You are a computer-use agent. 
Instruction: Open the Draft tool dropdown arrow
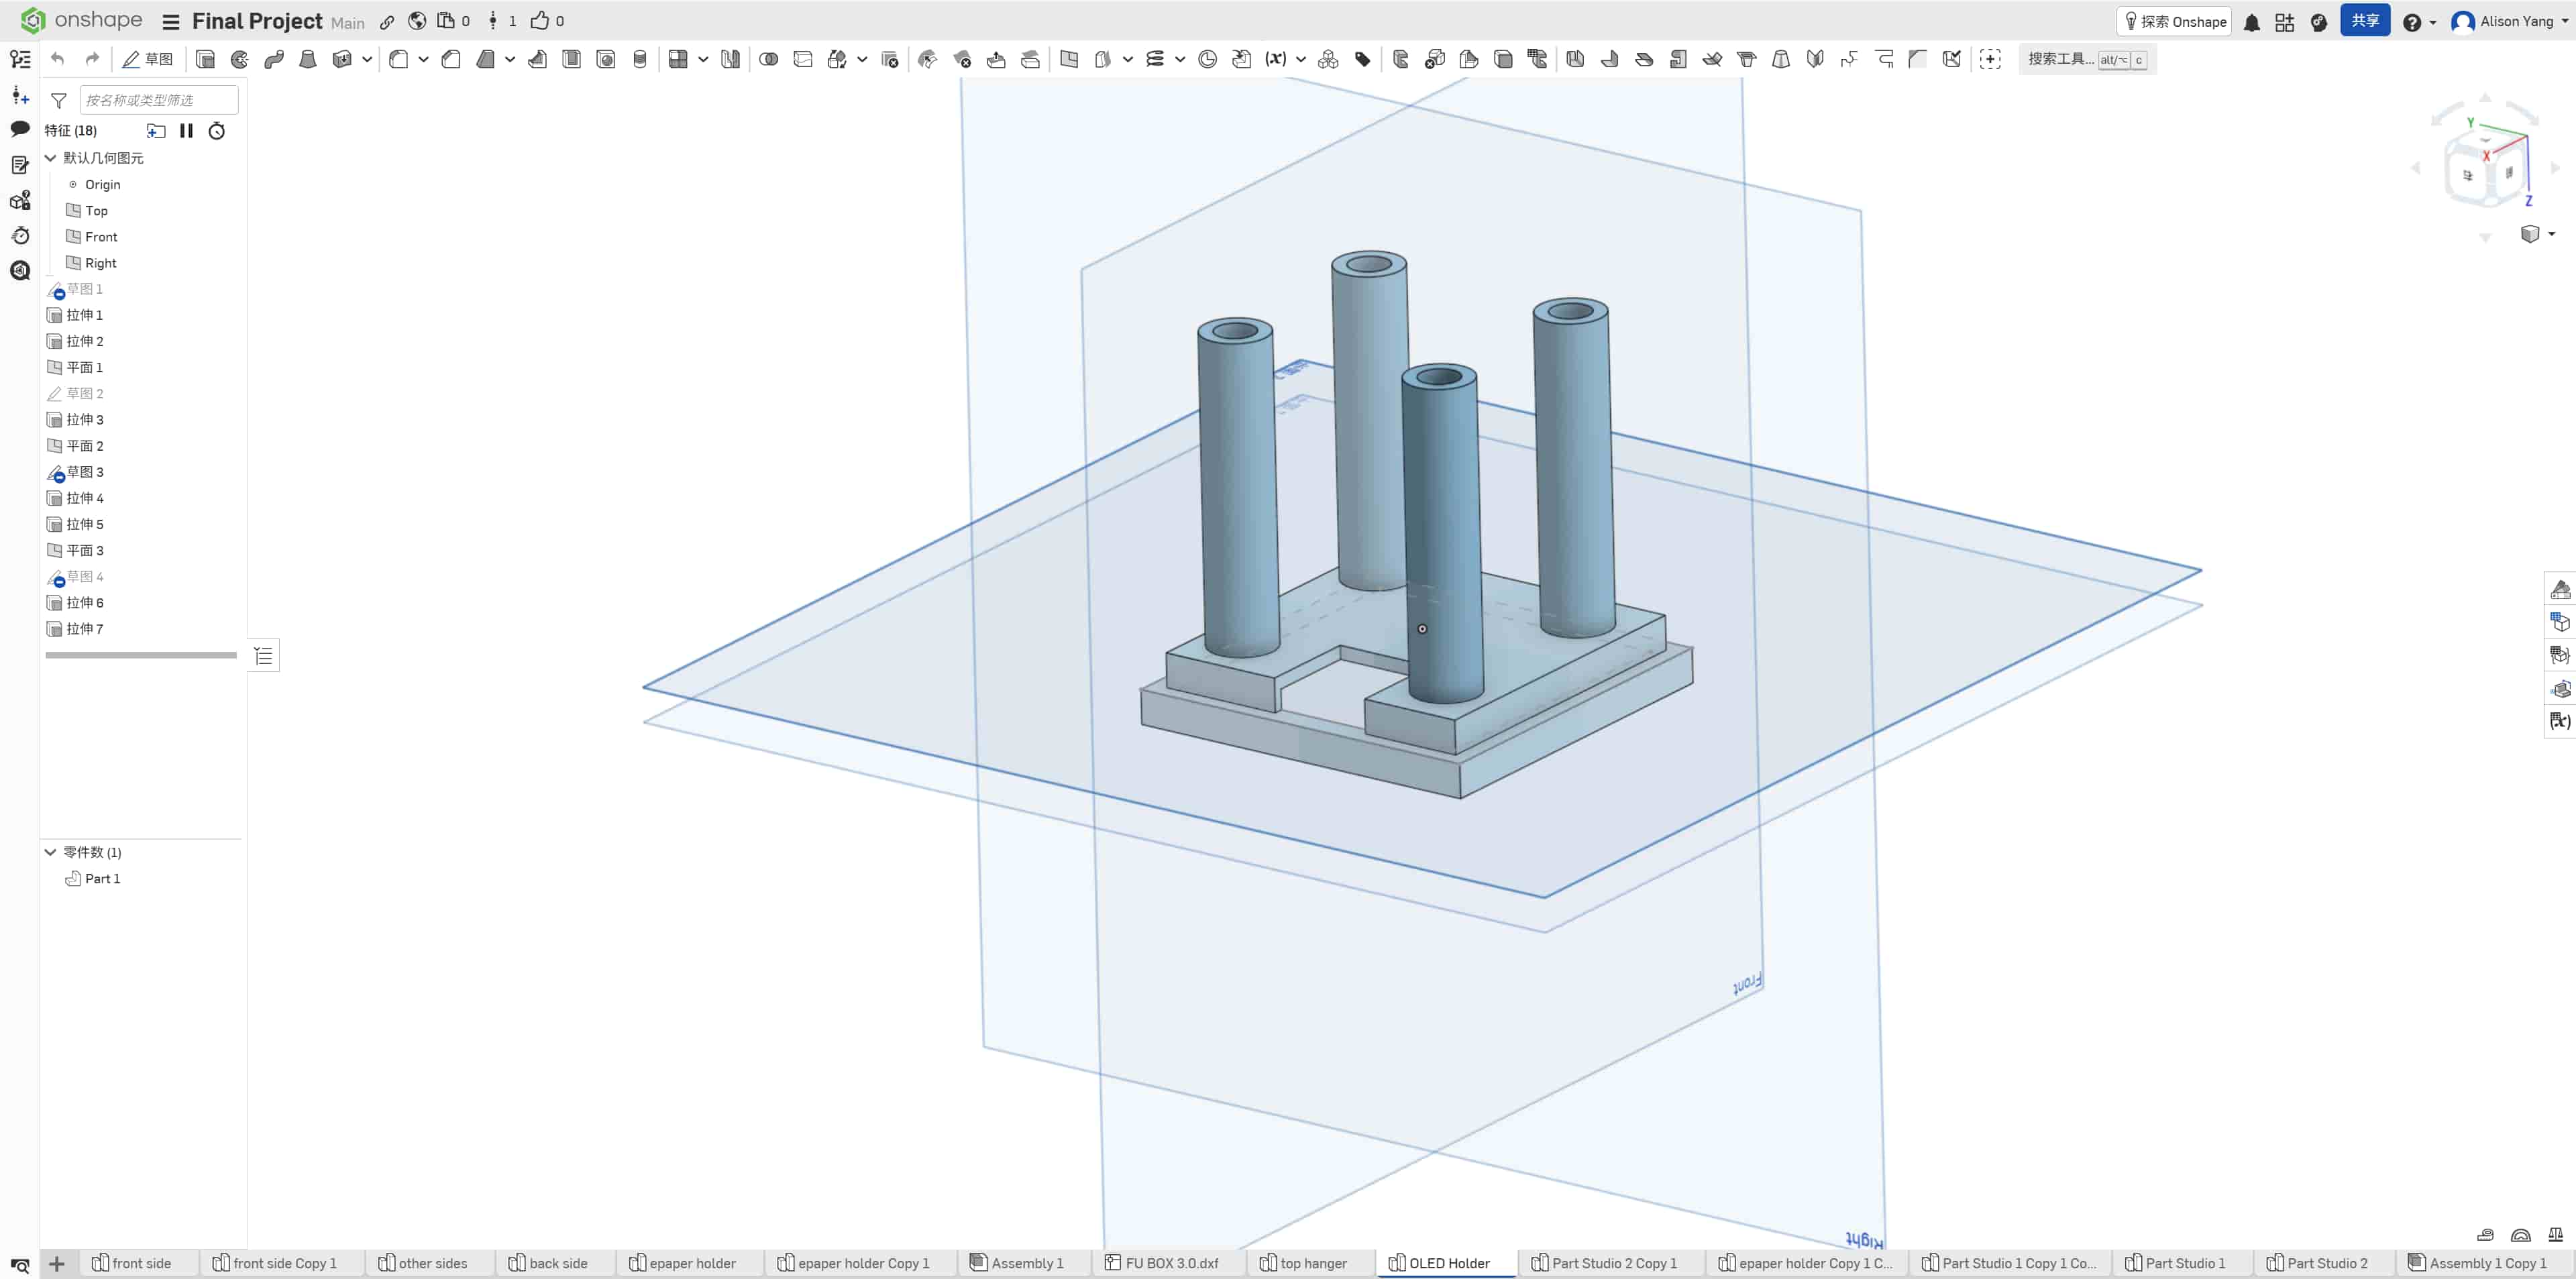coord(510,59)
